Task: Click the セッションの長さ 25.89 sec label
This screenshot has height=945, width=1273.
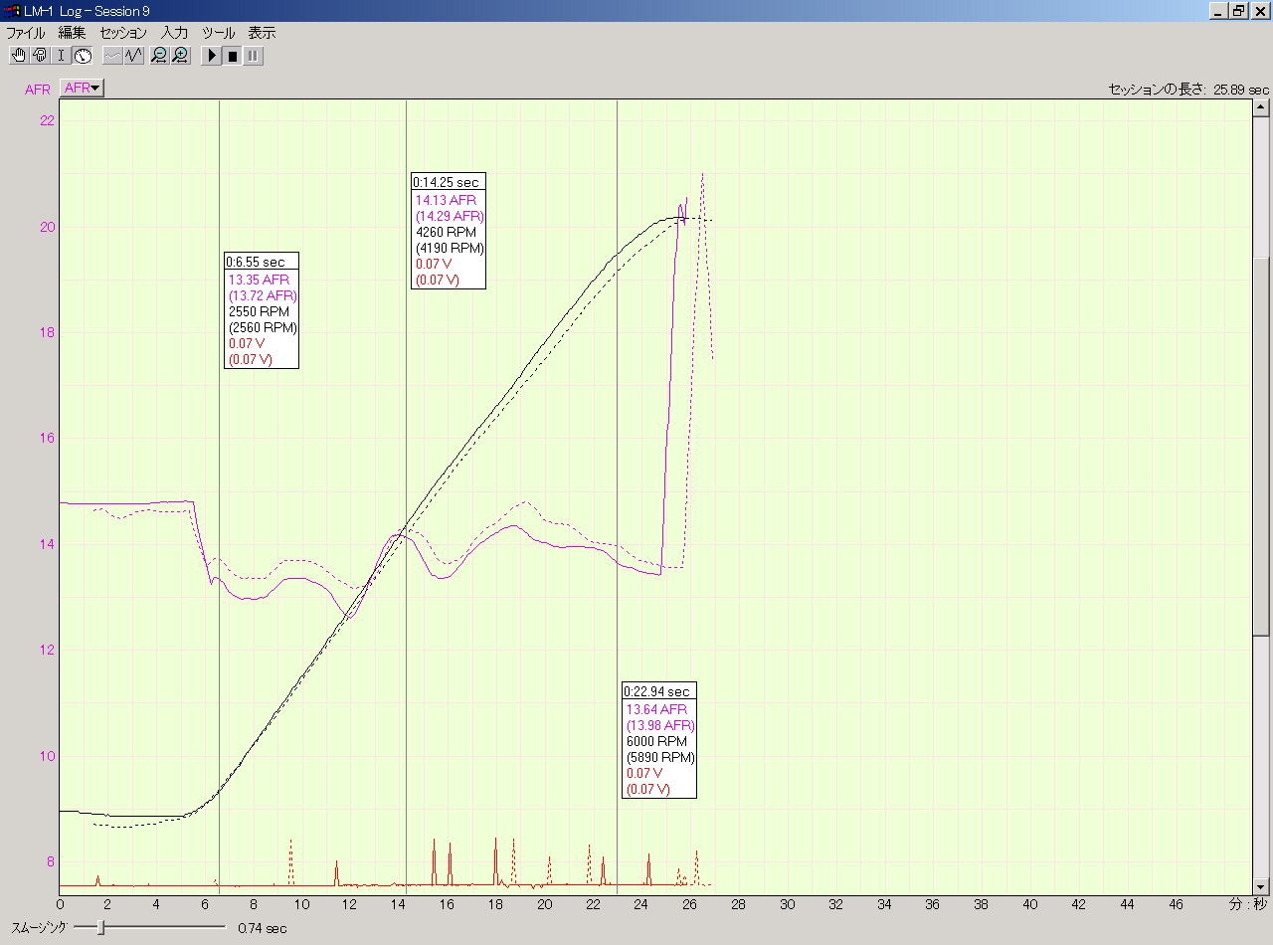Action: click(1188, 90)
